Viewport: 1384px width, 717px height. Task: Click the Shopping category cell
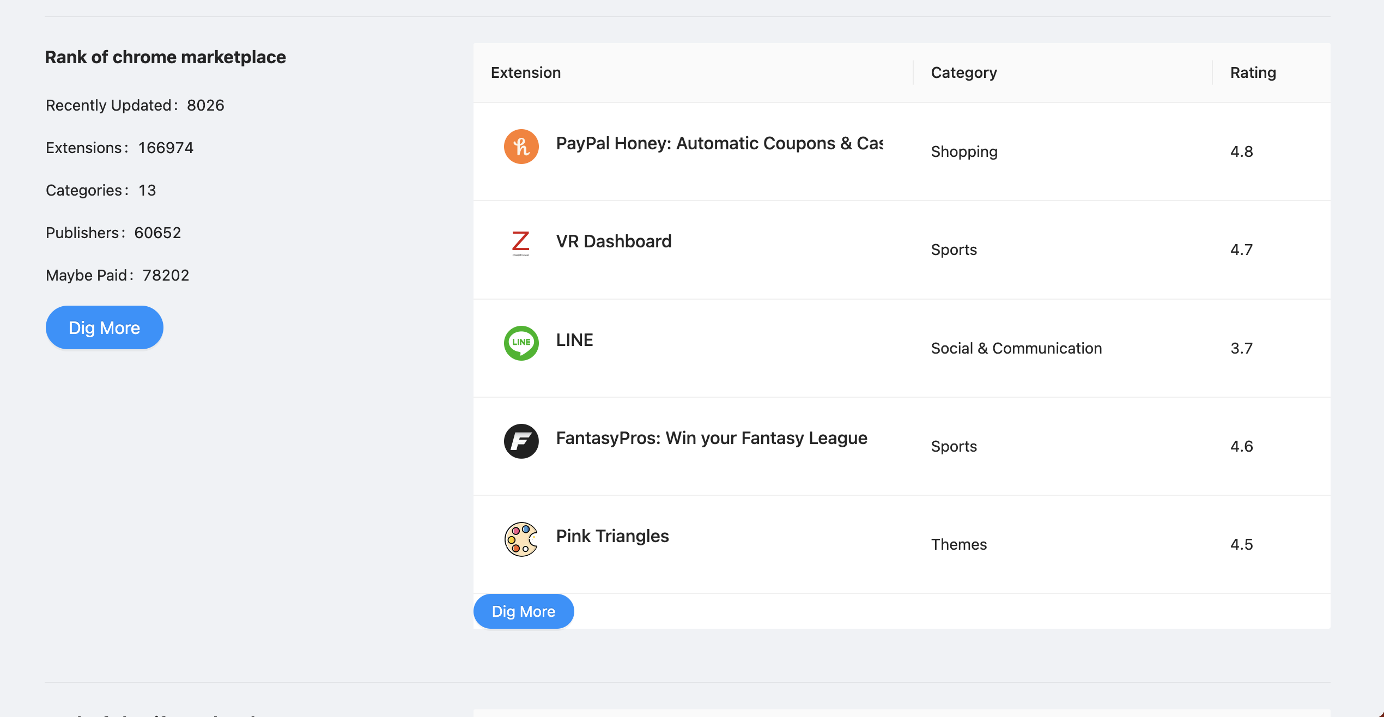964,151
